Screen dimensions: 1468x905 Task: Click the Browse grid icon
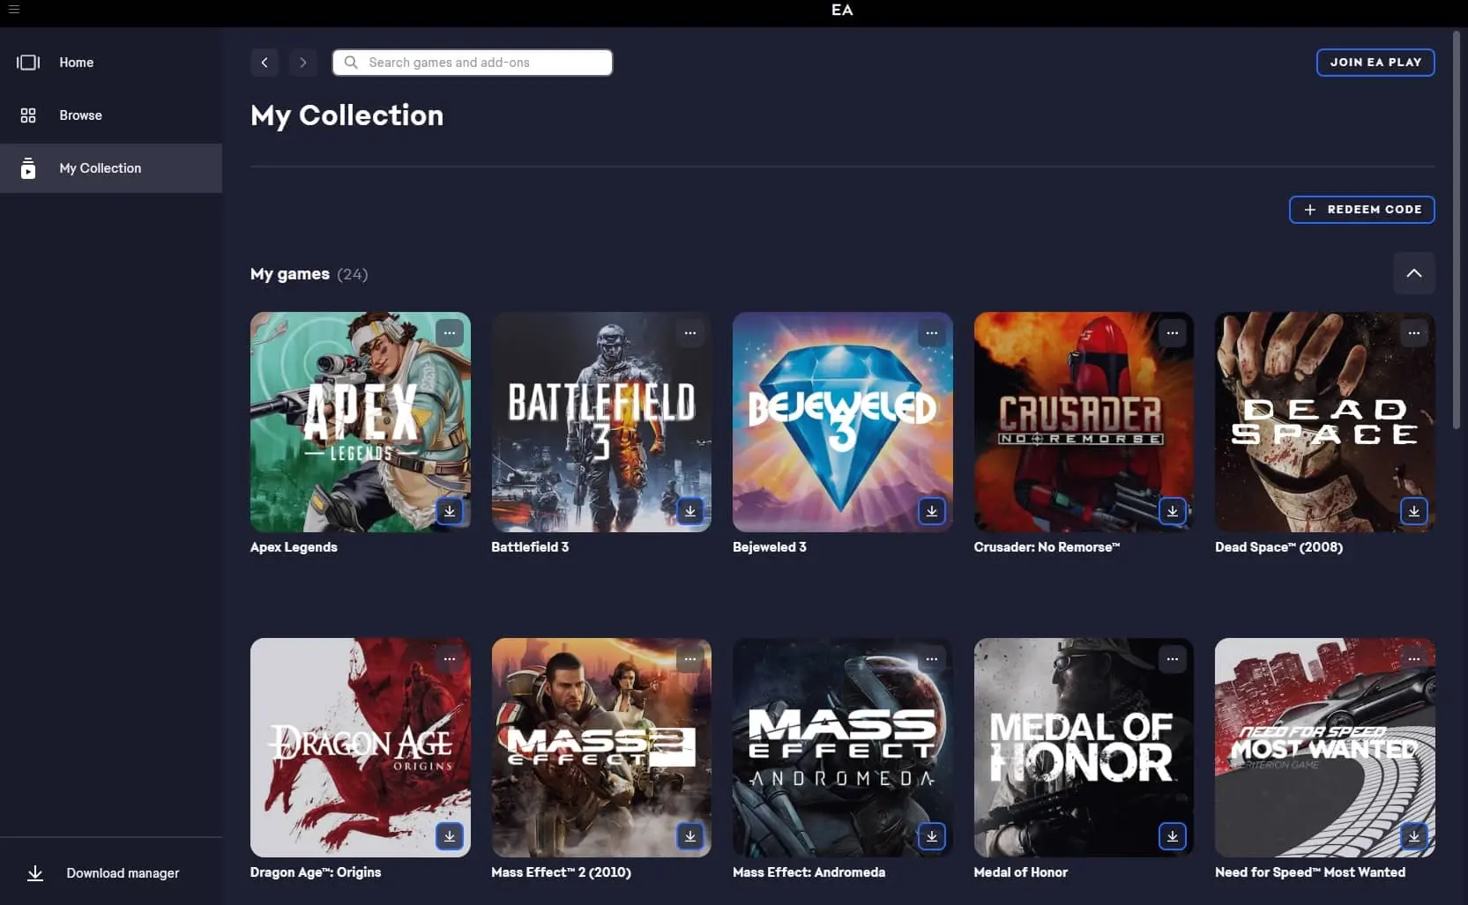(x=28, y=115)
